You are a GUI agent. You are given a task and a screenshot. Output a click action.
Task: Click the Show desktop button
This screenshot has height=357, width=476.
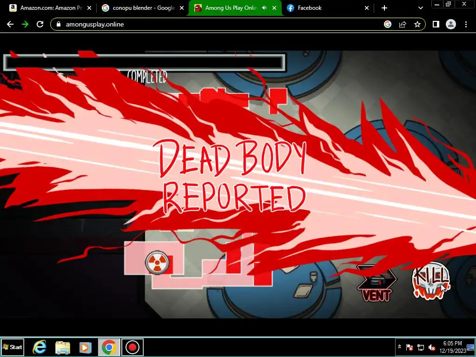pos(471,347)
